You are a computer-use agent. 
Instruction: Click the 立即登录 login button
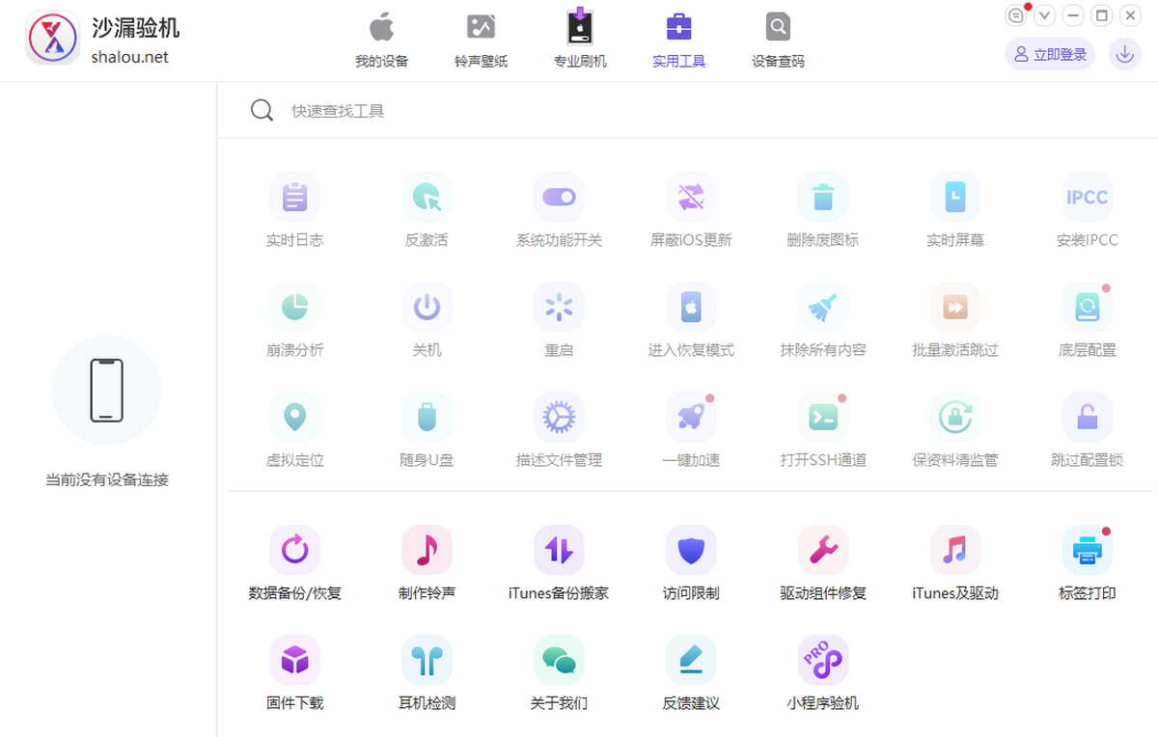click(x=1050, y=55)
